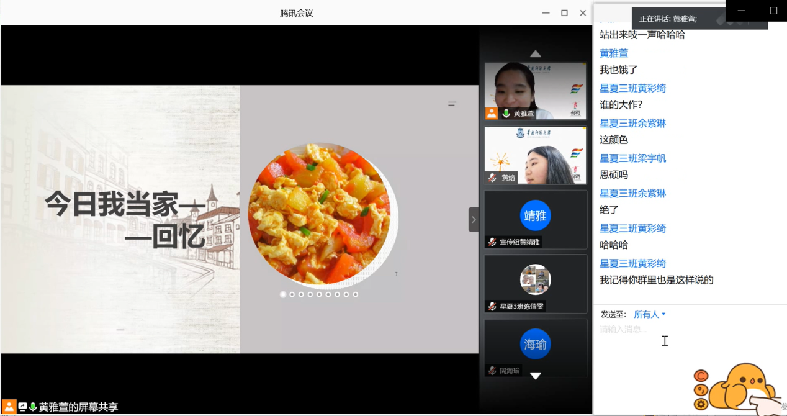Click sender name 黄雅萱 in chat

[x=614, y=53]
